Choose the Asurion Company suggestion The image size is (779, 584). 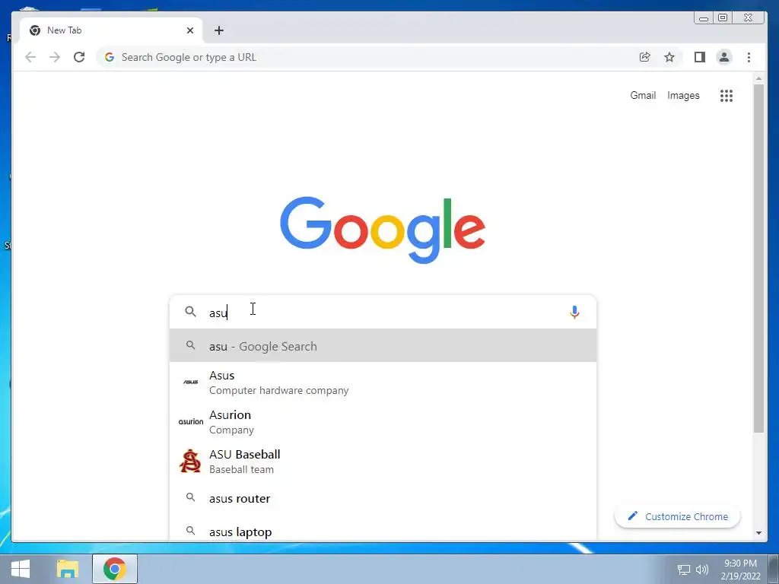click(383, 421)
